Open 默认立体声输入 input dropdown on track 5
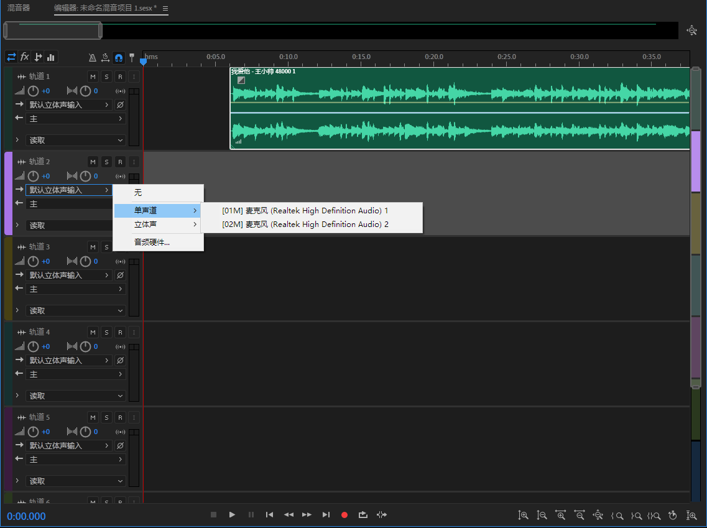The width and height of the screenshot is (707, 528). [70, 446]
